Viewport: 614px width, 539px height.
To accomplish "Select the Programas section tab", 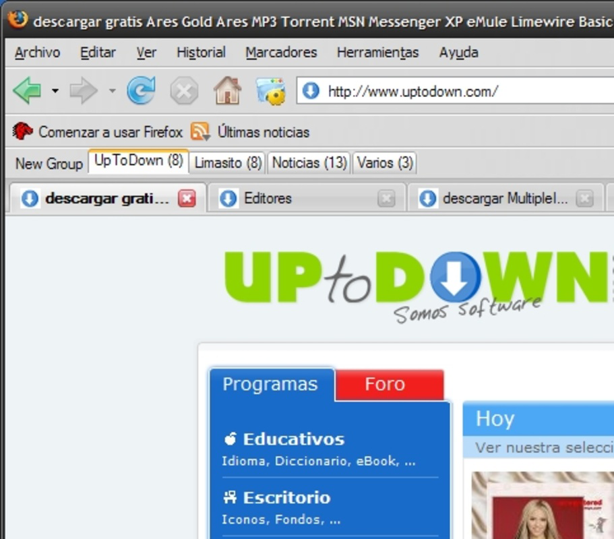I will pyautogui.click(x=271, y=385).
